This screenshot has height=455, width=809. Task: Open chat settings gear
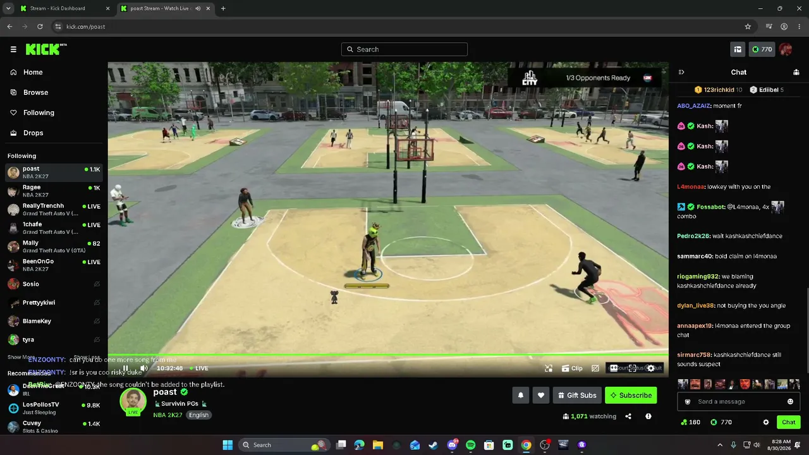click(x=766, y=422)
